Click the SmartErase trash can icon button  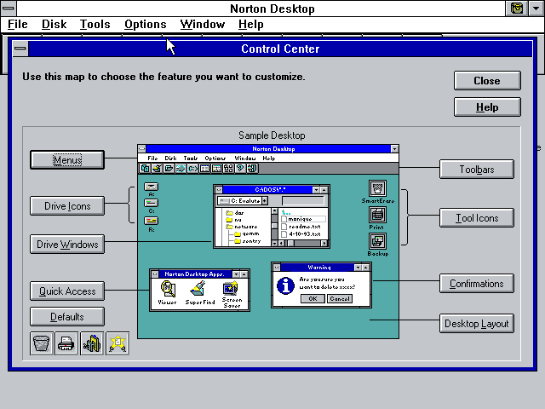(42, 343)
